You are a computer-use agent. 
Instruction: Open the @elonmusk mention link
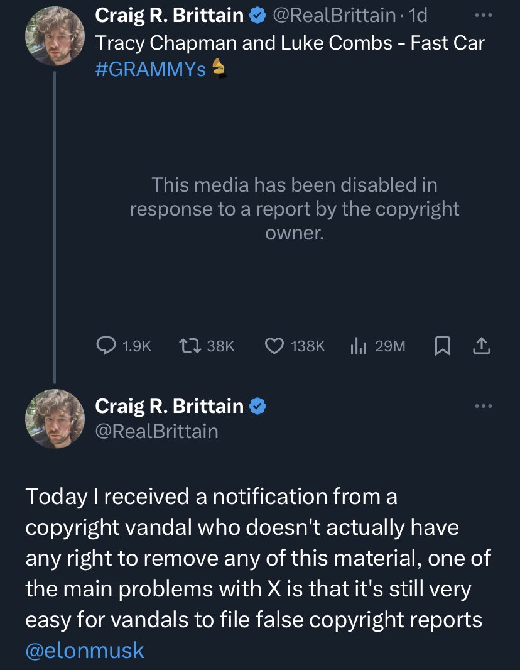[x=84, y=650]
